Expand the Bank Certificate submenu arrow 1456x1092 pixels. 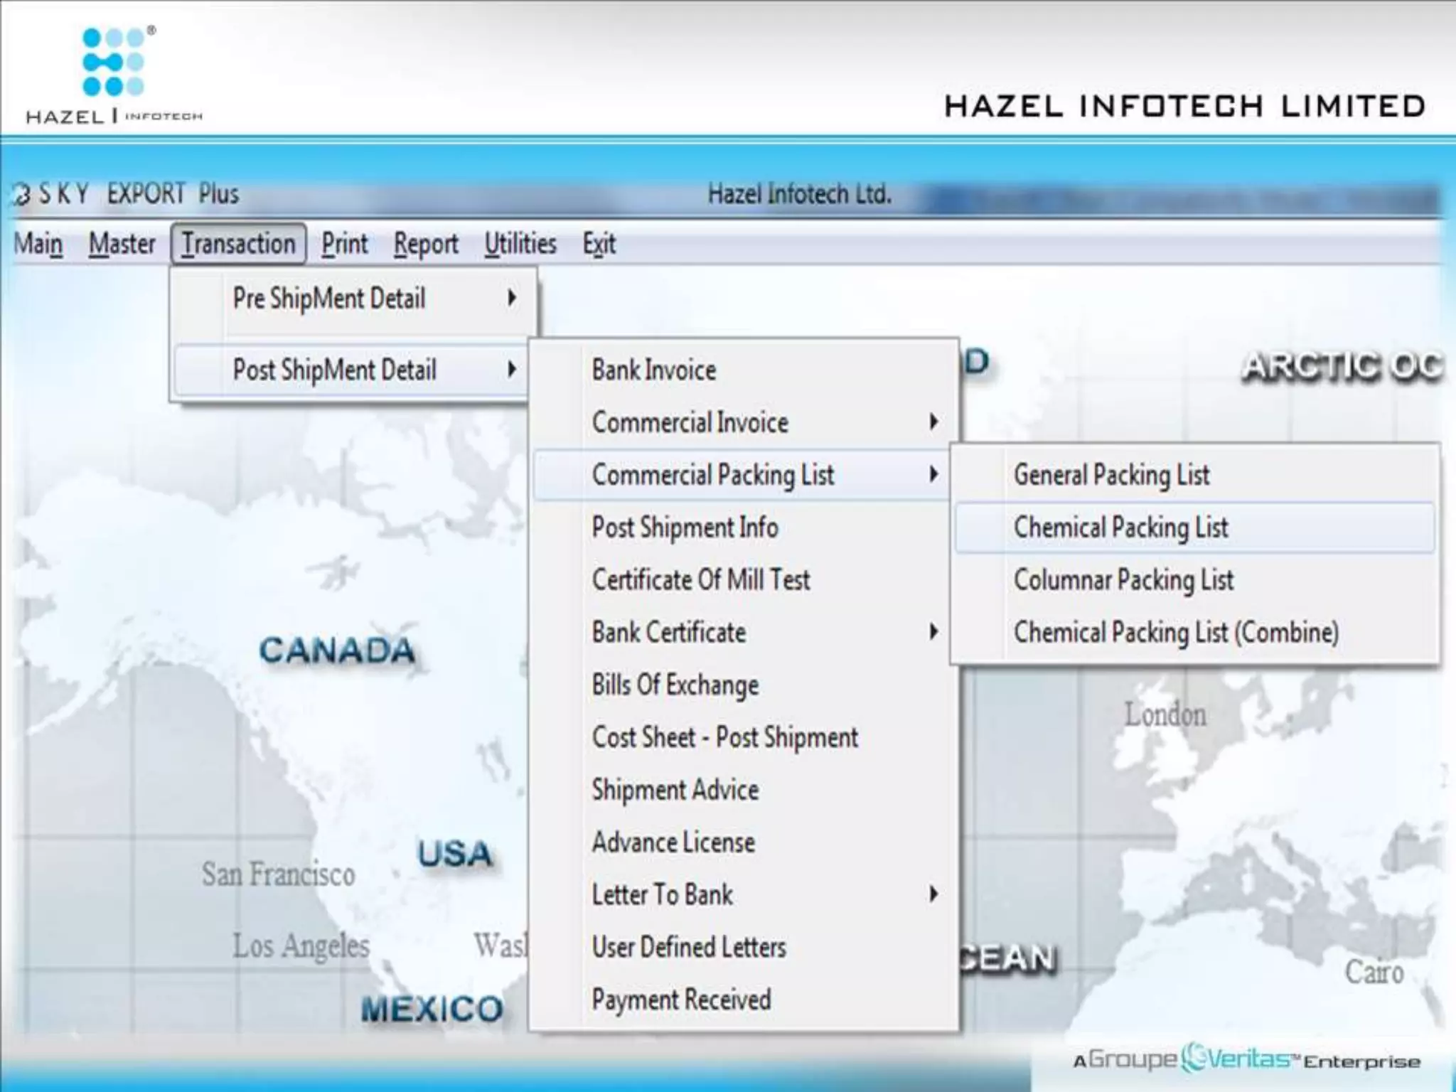click(x=933, y=632)
